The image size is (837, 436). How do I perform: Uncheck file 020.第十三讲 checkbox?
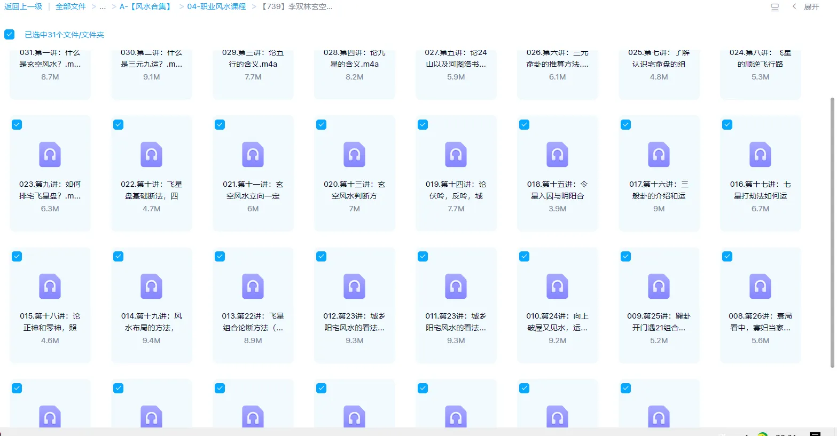[x=322, y=124]
